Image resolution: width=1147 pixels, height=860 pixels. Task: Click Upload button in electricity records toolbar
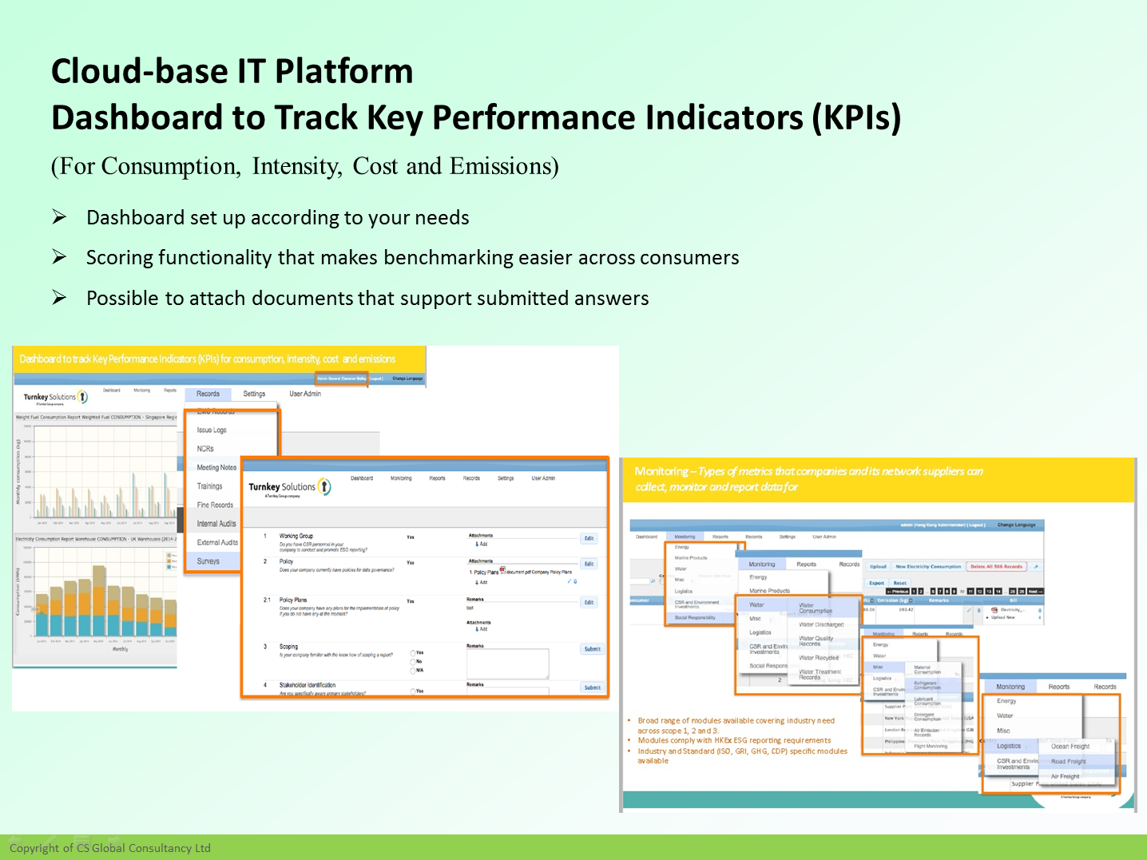pos(878,566)
